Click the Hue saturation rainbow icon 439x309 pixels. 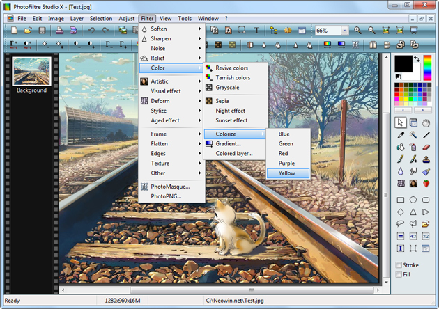(x=327, y=44)
